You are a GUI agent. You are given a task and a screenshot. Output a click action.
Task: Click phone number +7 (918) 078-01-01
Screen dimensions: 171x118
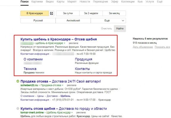(63, 100)
